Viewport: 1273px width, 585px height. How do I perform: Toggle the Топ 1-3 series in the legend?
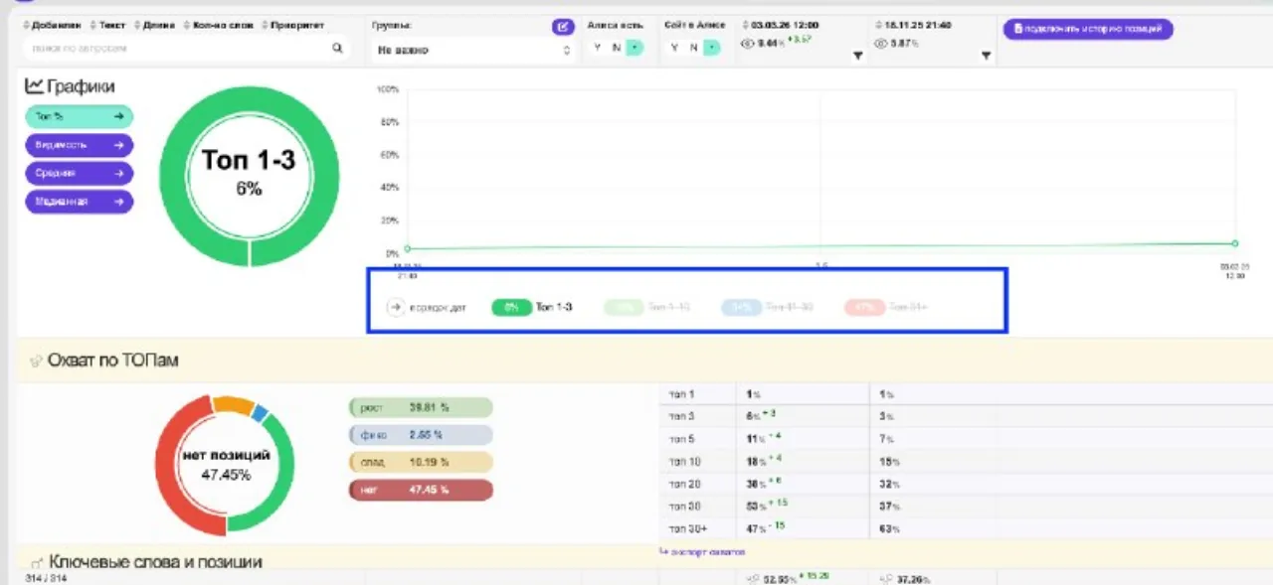tap(532, 308)
